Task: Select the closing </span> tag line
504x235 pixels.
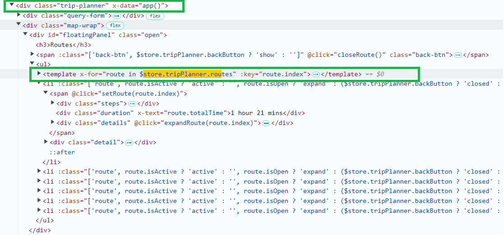Action: [x=62, y=133]
